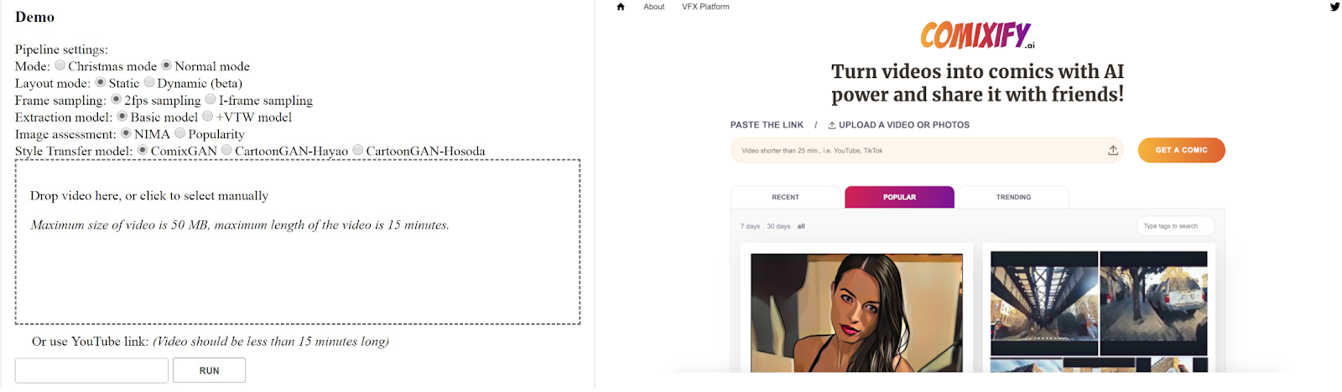Select CartoonGAN-Hayao style transfer model
Image resolution: width=1342 pixels, height=392 pixels.
pyautogui.click(x=226, y=150)
